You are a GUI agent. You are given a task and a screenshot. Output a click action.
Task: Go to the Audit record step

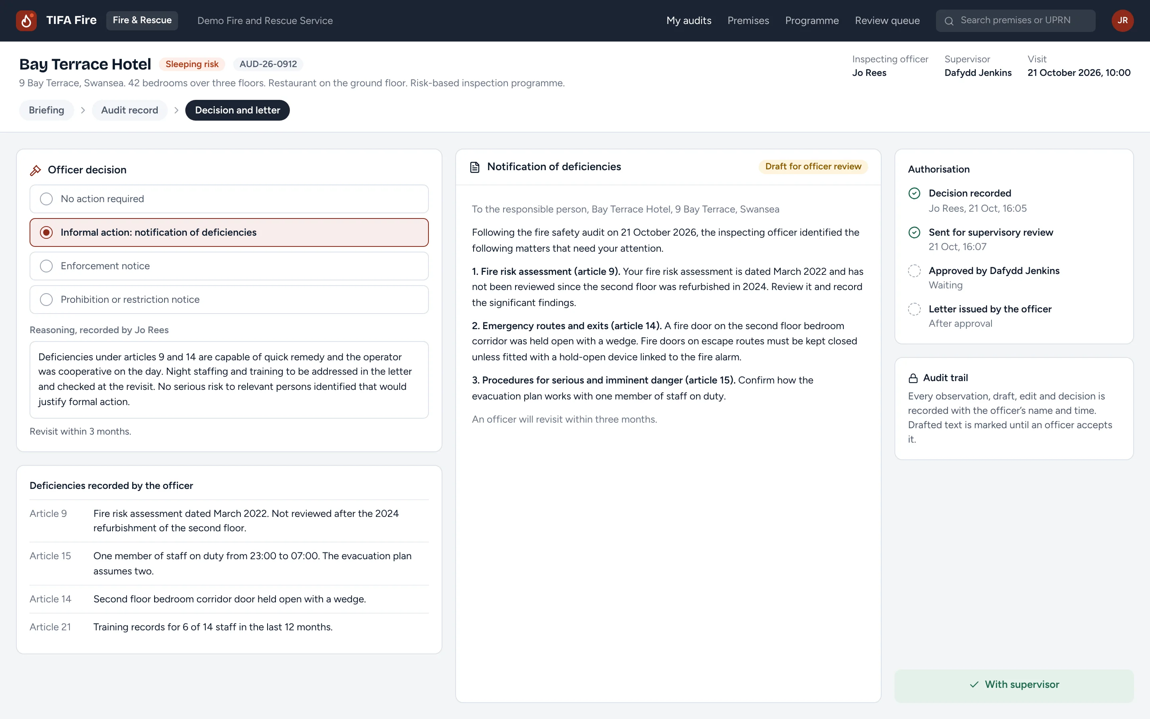click(x=129, y=110)
